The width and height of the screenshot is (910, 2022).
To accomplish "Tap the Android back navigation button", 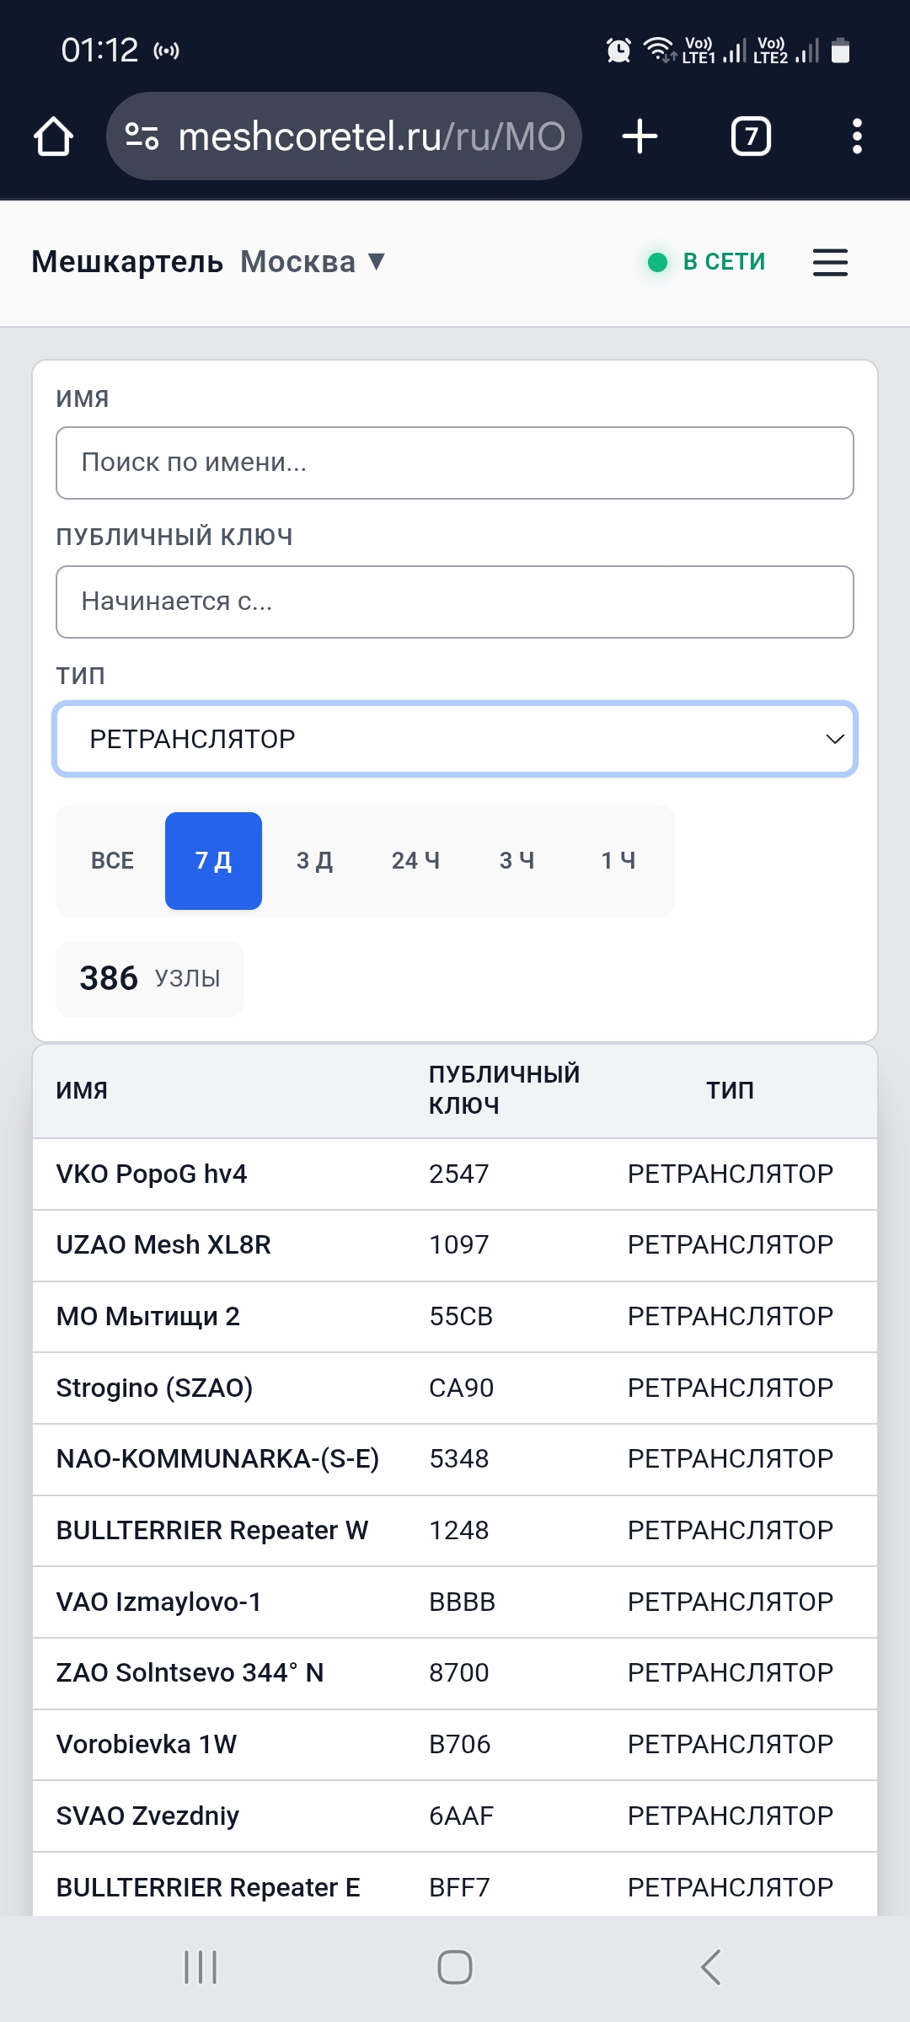I will click(x=710, y=1967).
